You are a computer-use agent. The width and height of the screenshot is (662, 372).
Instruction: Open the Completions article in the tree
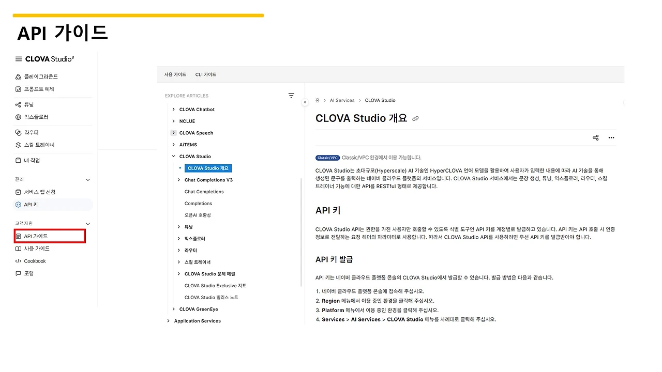(199, 204)
